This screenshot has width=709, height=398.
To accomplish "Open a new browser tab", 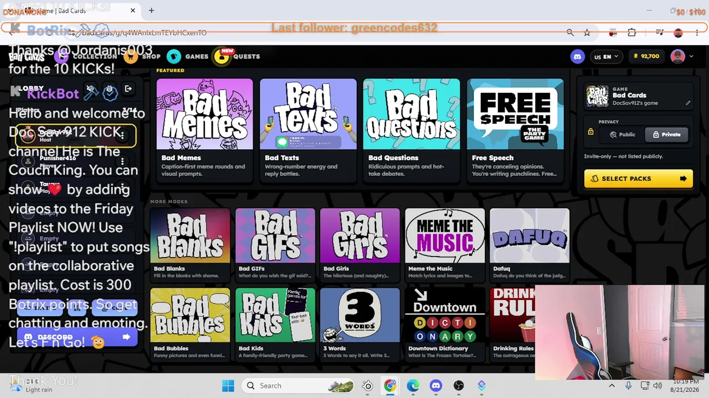I will (x=151, y=10).
